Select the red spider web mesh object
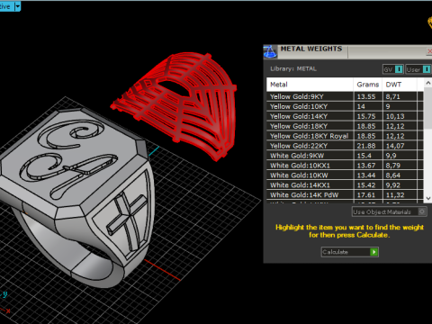This screenshot has height=324, width=432. pyautogui.click(x=180, y=105)
